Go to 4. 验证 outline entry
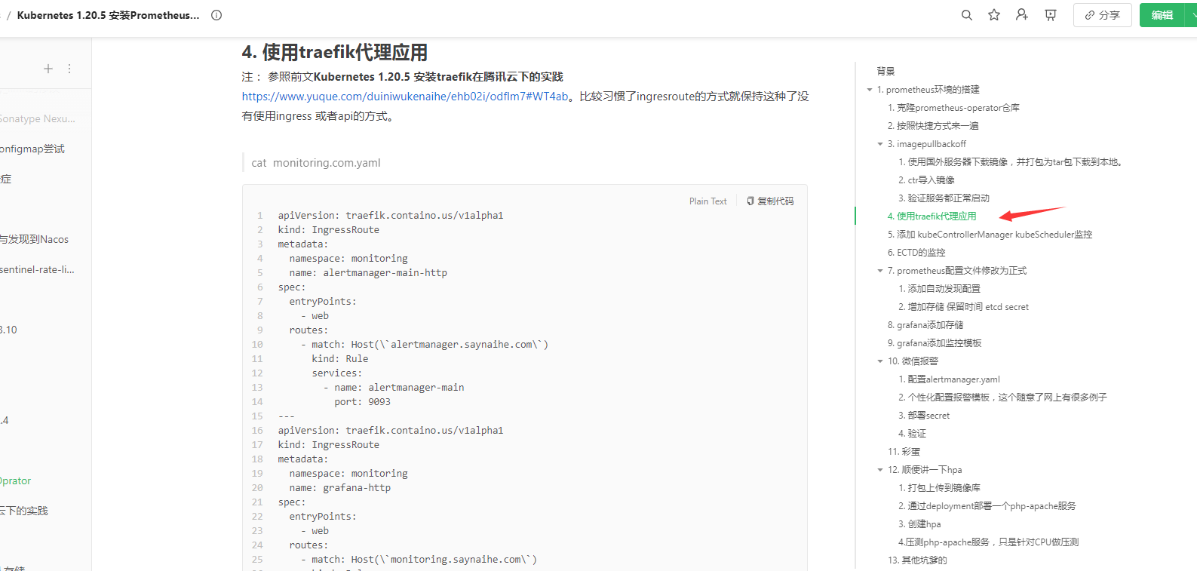 click(x=912, y=434)
